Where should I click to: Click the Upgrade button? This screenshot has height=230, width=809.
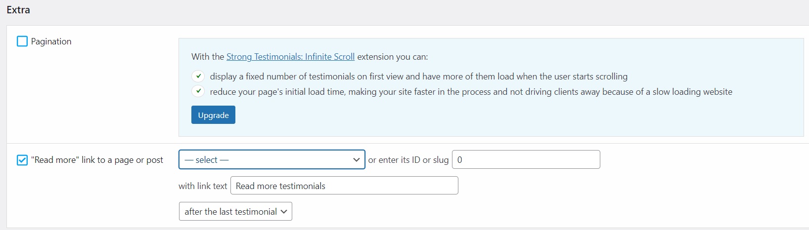(213, 115)
